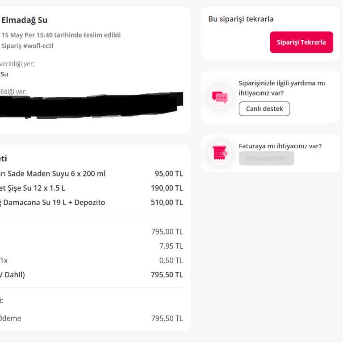Viewport: 343px width, 343px height.
Task: Click the 190,00 TL item price
Action: 167,188
